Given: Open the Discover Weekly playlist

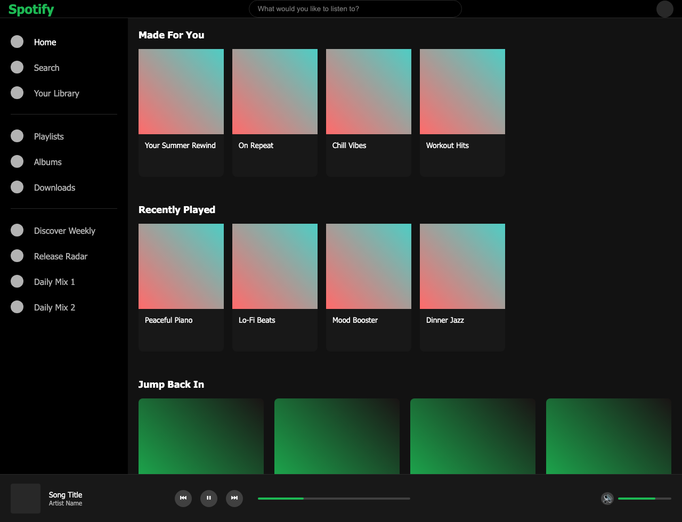Looking at the screenshot, I should 64,231.
